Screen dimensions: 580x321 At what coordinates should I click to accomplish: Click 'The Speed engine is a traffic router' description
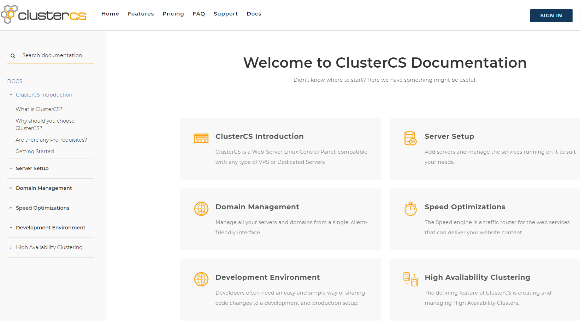[497, 227]
